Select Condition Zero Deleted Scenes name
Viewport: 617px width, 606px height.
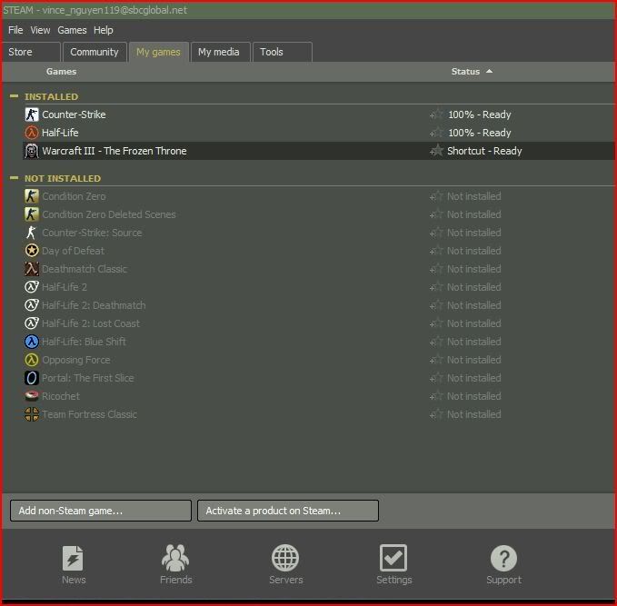pos(109,214)
